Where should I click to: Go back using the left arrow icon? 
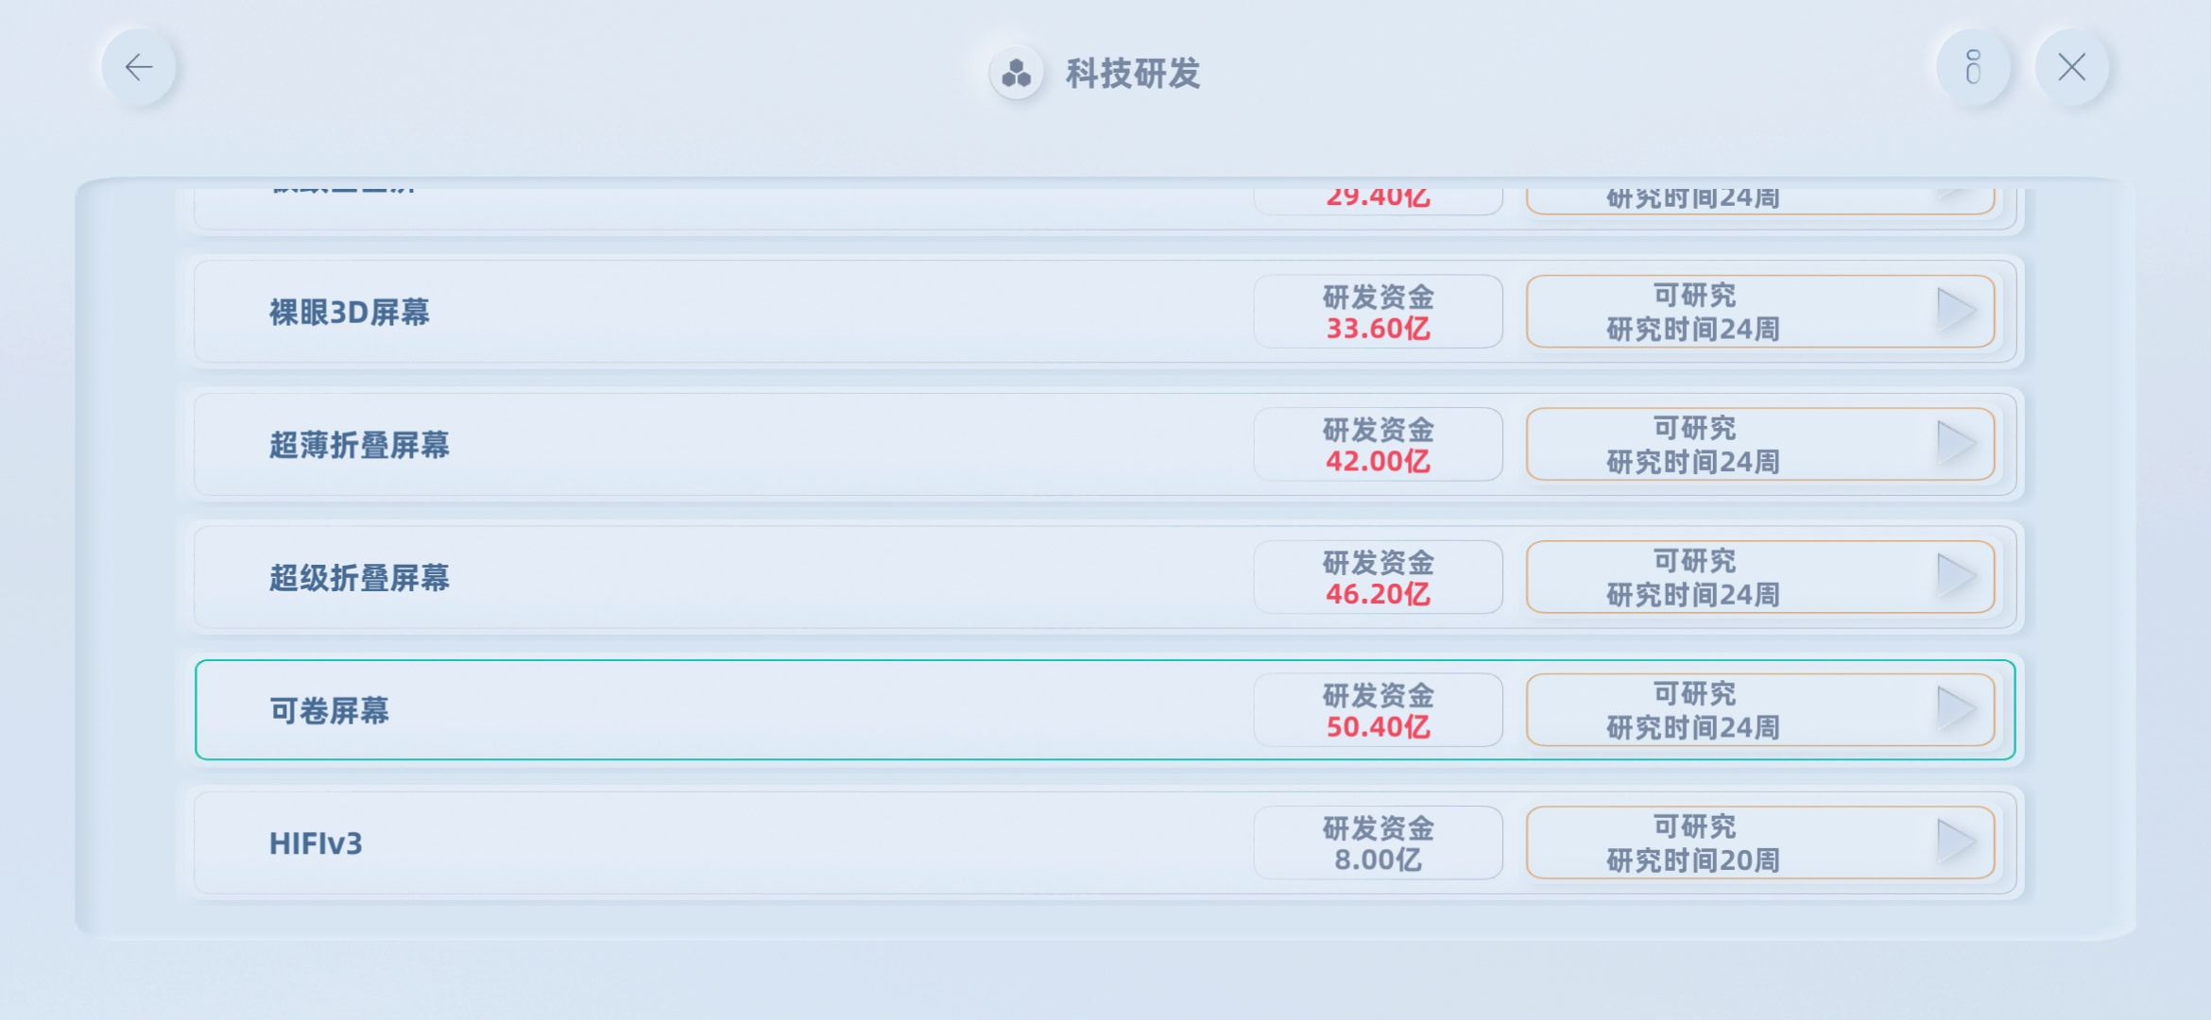tap(139, 67)
